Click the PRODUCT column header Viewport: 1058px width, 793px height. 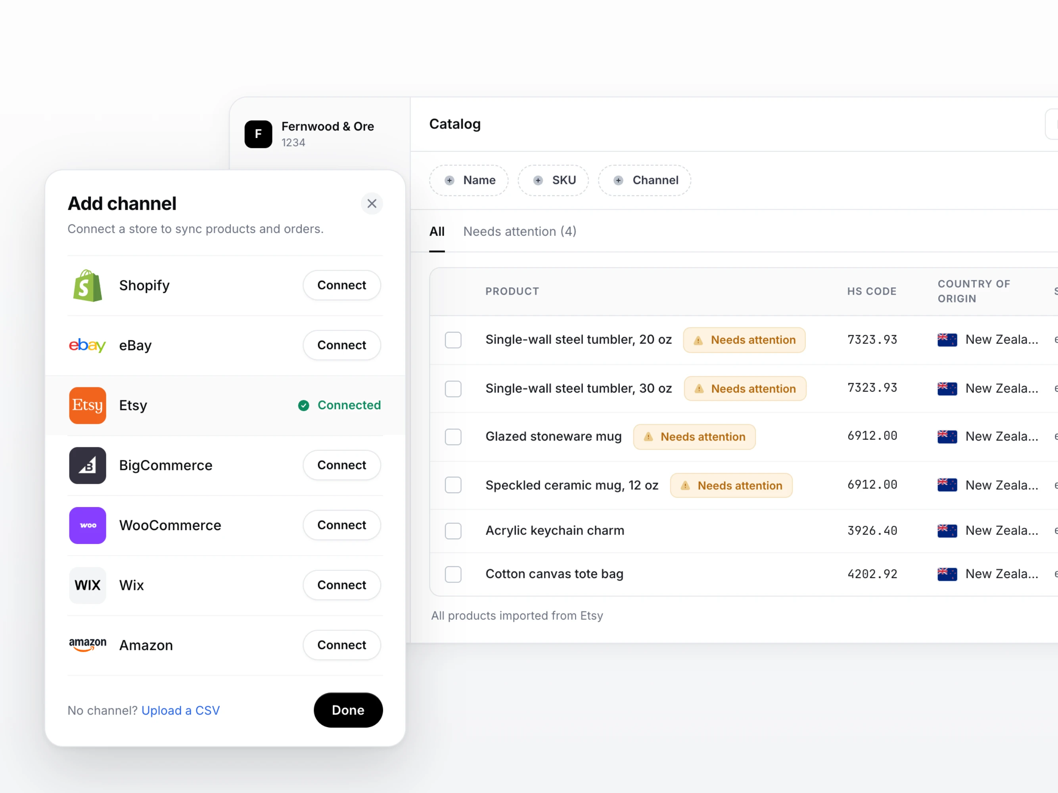[x=512, y=291]
